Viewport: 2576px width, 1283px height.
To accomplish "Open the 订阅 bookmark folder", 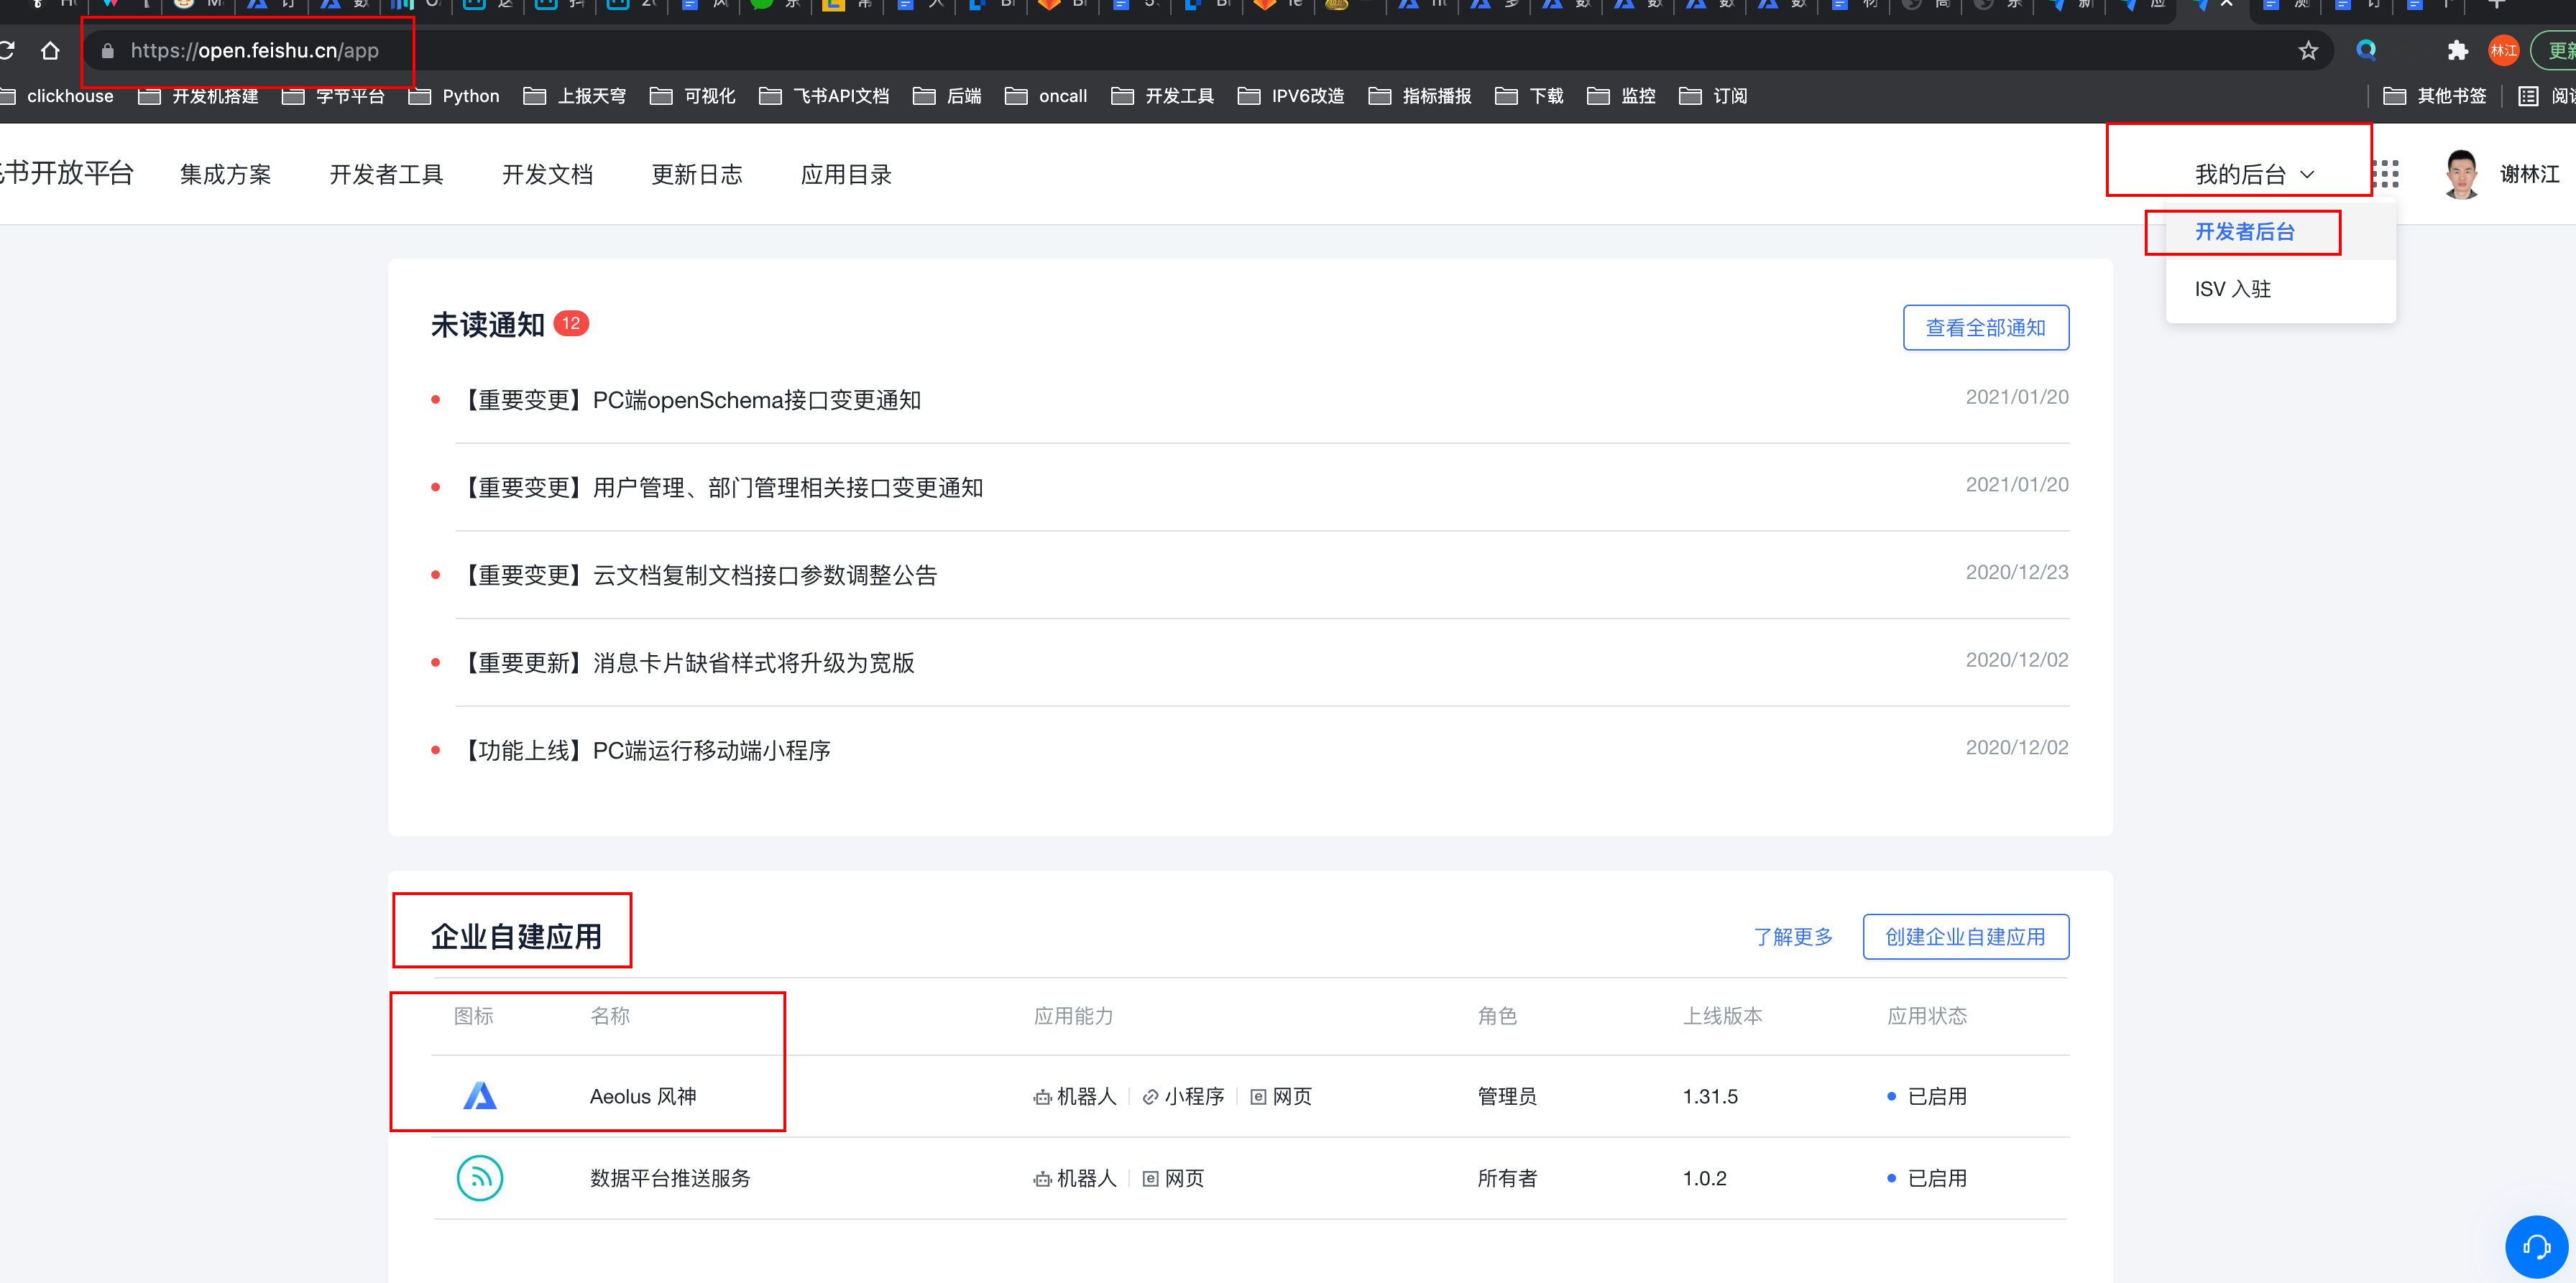I will click(x=1714, y=96).
